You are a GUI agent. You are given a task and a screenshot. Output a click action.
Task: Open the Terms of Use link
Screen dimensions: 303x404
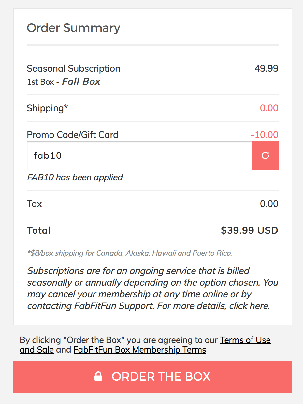coord(245,340)
